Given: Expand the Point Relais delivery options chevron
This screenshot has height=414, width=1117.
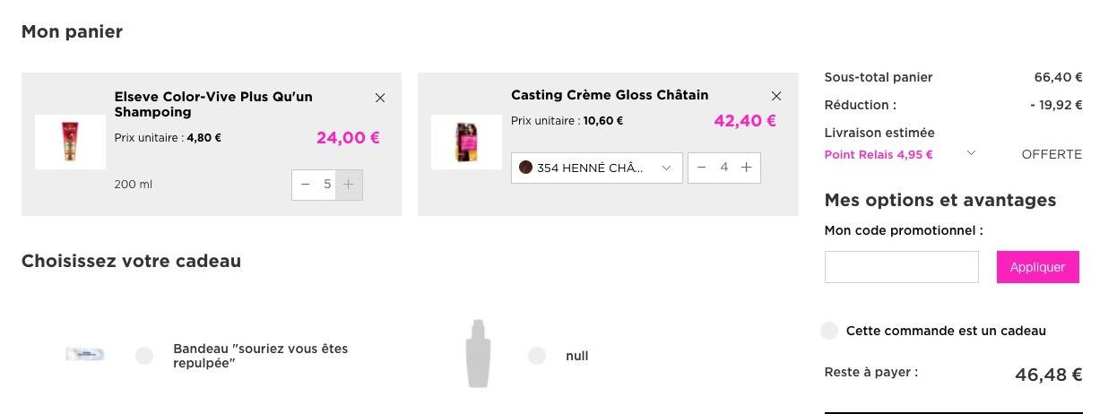Looking at the screenshot, I should (x=971, y=153).
